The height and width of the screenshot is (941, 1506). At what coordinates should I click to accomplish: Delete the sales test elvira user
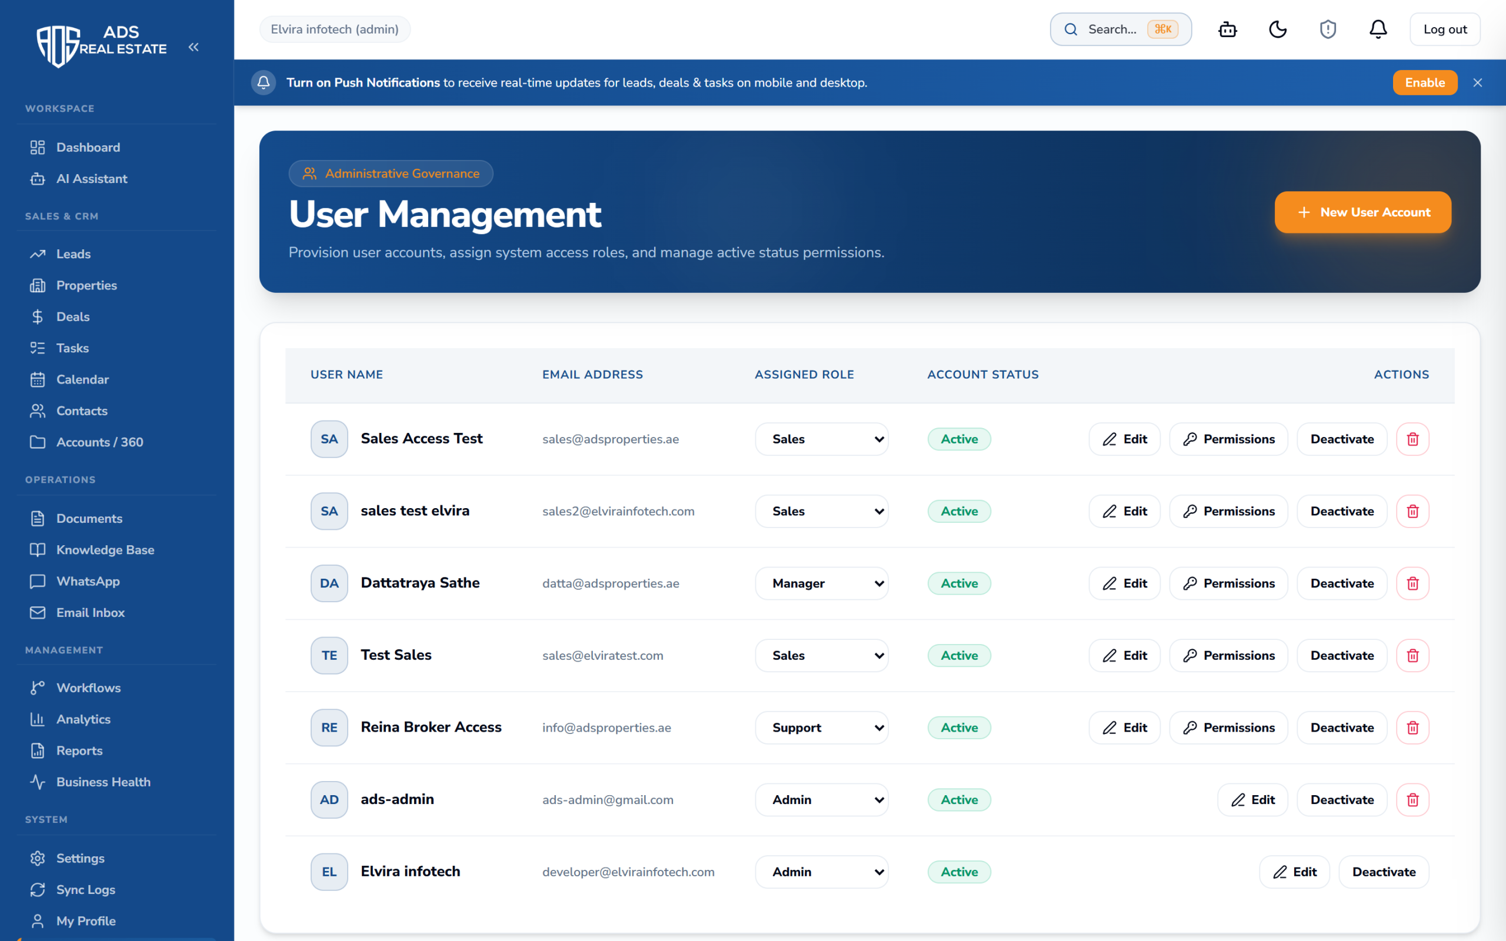(1412, 511)
